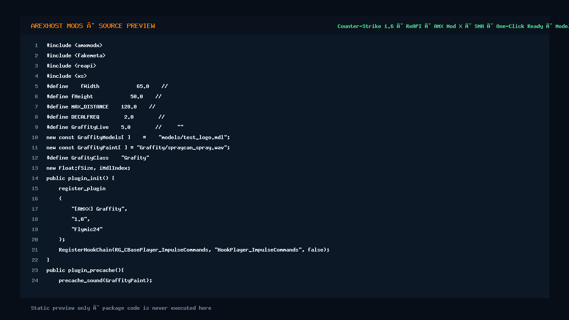569x320 pixels.
Task: Click the 'precache_sound(GraffityPaint);' line
Action: click(105, 280)
